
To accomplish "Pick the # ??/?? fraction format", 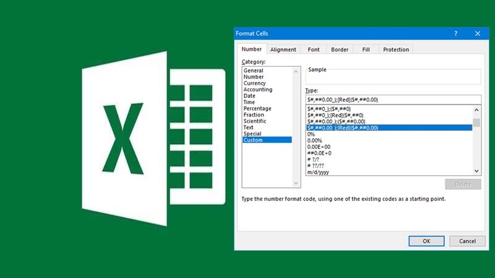I will tap(389, 166).
